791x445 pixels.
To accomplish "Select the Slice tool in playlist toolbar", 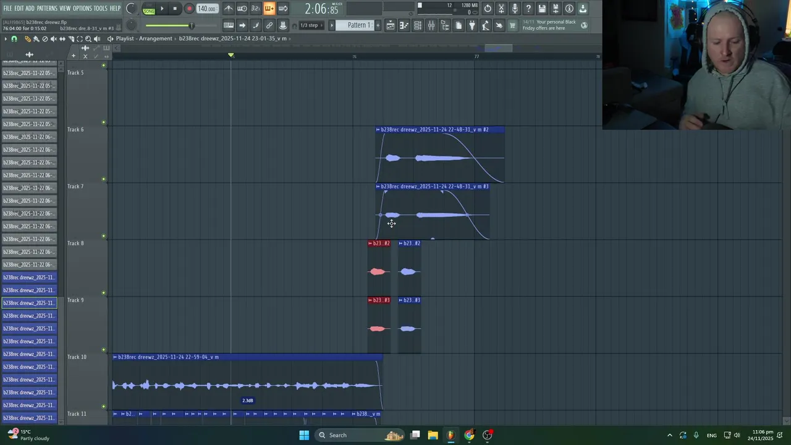I will click(71, 39).
